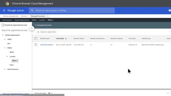Viewport: 171px width, 96px height.
Task: Click the account avatar icon at the top right
Action: 170,10
